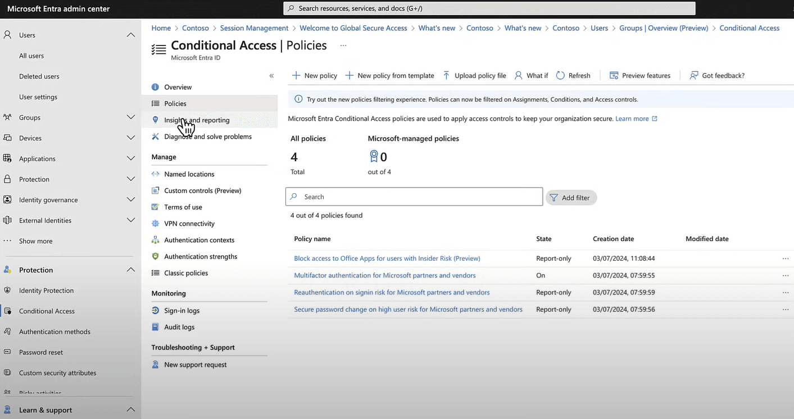Refresh the policies list
Viewport: 794px width, 419px height.
[573, 75]
